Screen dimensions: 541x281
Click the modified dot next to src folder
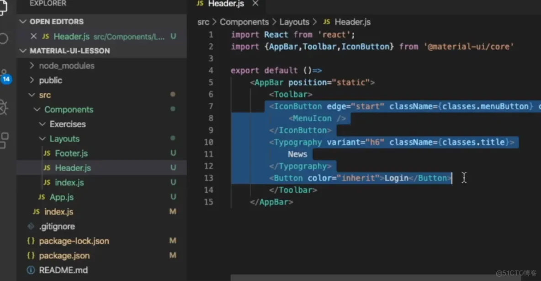(x=172, y=95)
